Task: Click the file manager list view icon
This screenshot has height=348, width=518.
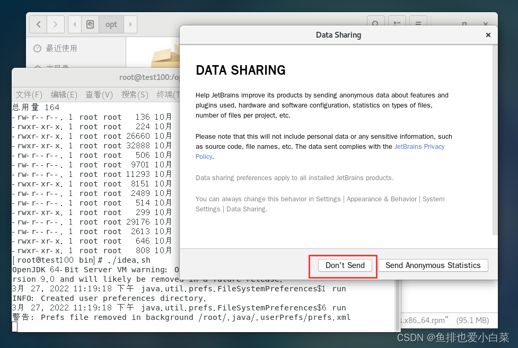Action: [397, 22]
